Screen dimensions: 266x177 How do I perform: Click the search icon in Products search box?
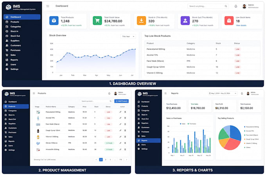pyautogui.click(x=110, y=101)
